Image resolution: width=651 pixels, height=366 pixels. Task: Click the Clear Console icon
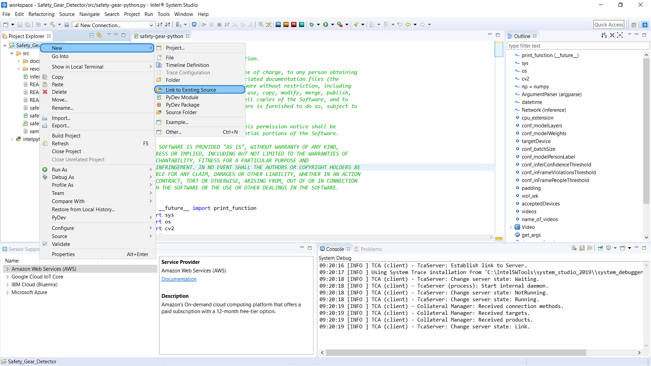[x=574, y=248]
